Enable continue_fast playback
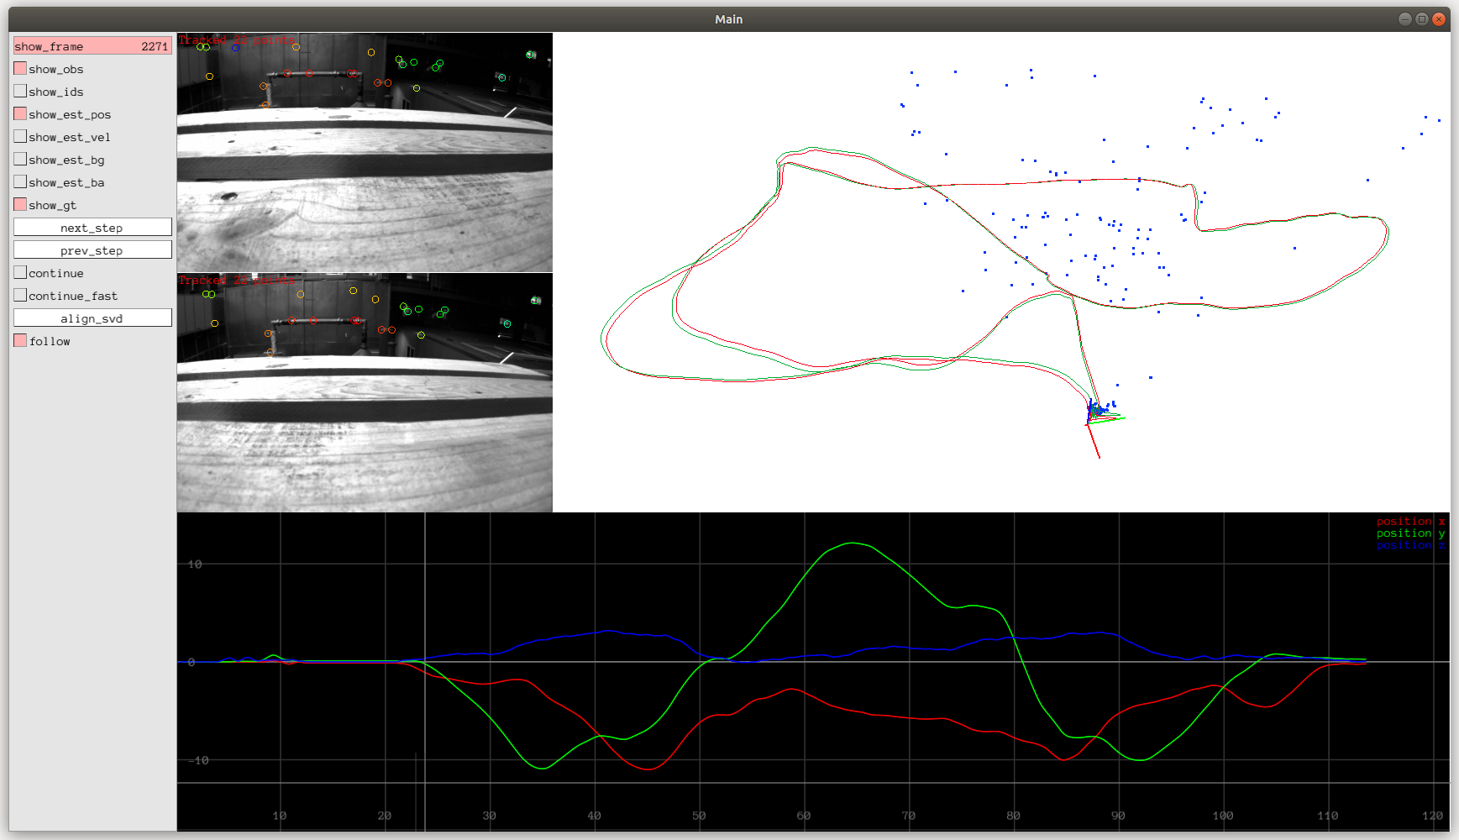 pyautogui.click(x=21, y=295)
